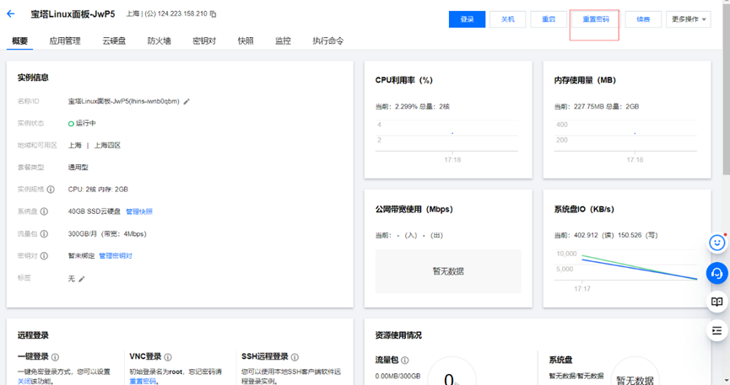Viewport: 730px width, 385px height.
Task: Switch to the 监控 tab
Action: coord(283,41)
